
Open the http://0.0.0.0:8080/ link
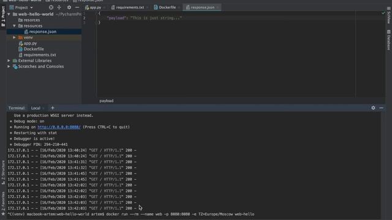click(x=59, y=127)
